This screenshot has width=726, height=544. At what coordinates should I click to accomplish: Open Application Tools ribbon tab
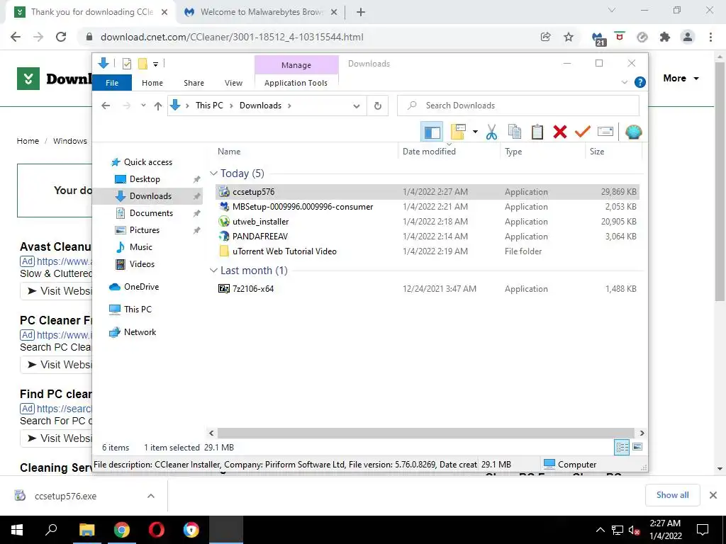click(296, 83)
